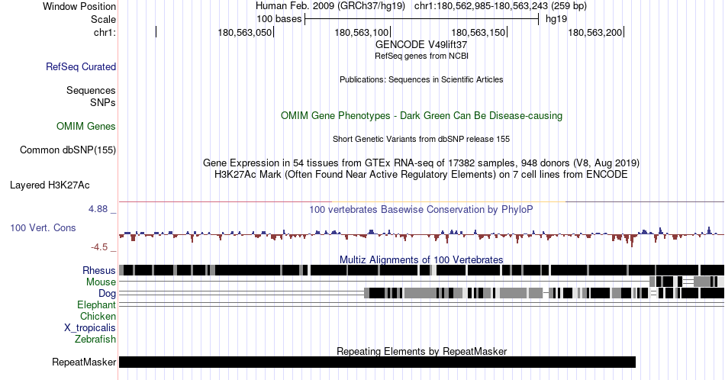Click the PhyloP Basewise Conservation title
The image size is (725, 380).
pyautogui.click(x=421, y=209)
